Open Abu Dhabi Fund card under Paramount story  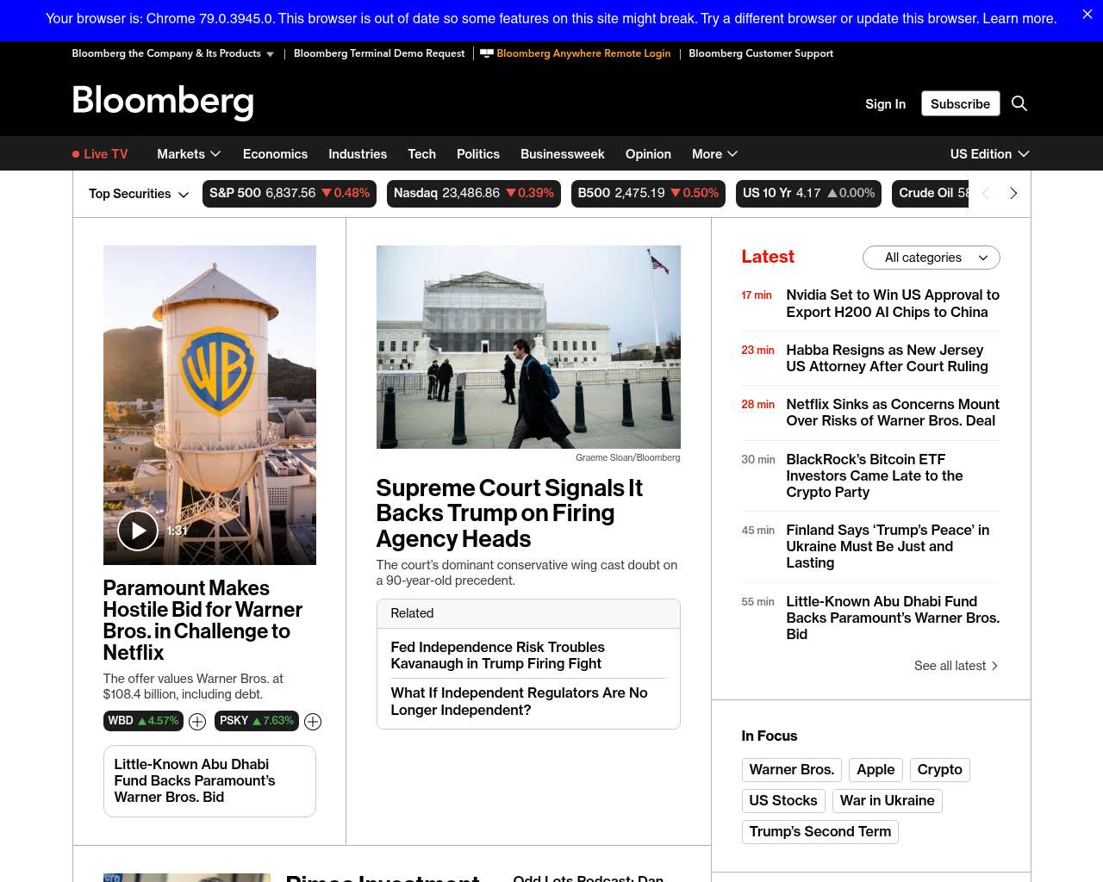(x=209, y=781)
